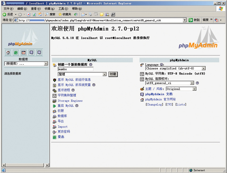The width and height of the screenshot is (227, 173).
Task: Stop page loading with red X icon
Action: coord(29,14)
